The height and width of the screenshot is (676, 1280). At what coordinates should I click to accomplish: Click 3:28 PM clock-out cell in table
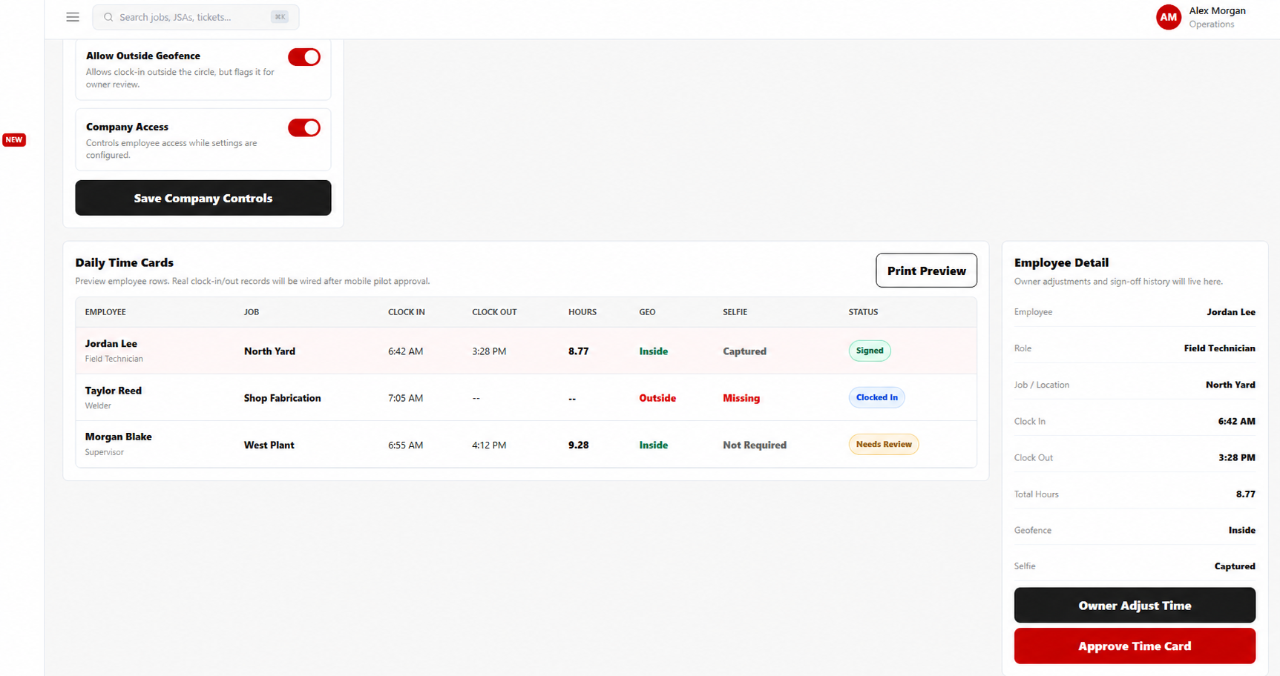coord(489,351)
